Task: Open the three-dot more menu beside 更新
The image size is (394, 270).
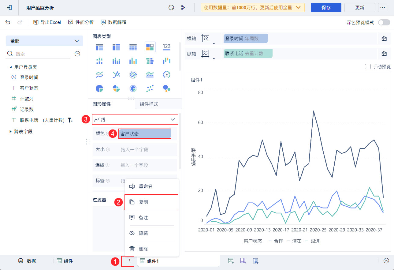Action: (382, 8)
